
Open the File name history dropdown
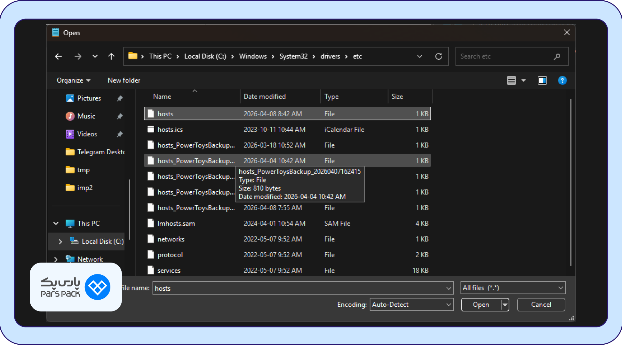(449, 288)
